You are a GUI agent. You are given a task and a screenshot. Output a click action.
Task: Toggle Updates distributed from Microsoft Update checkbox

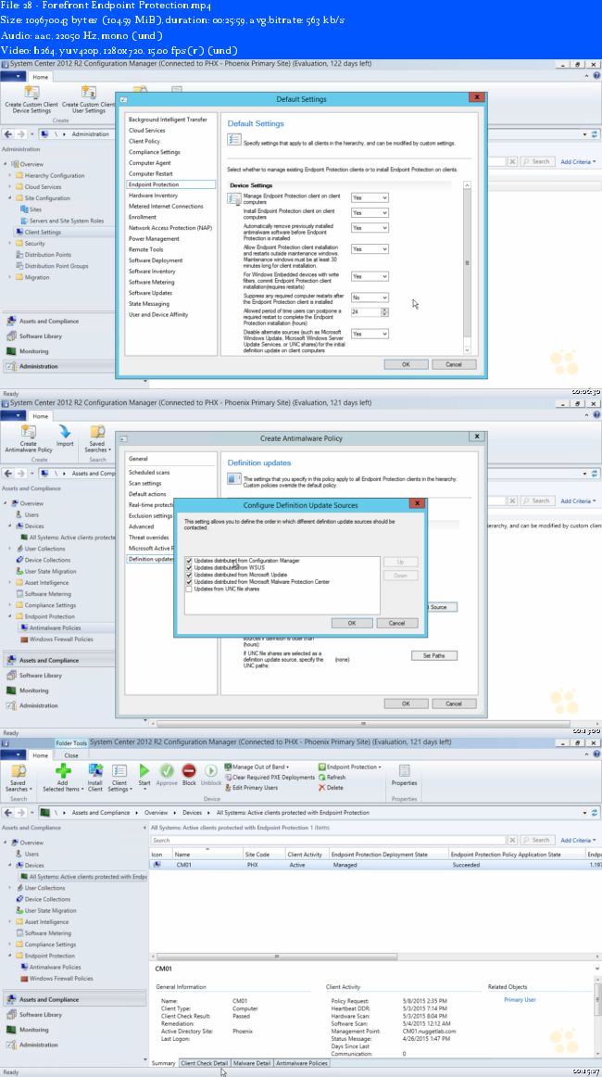[x=189, y=575]
